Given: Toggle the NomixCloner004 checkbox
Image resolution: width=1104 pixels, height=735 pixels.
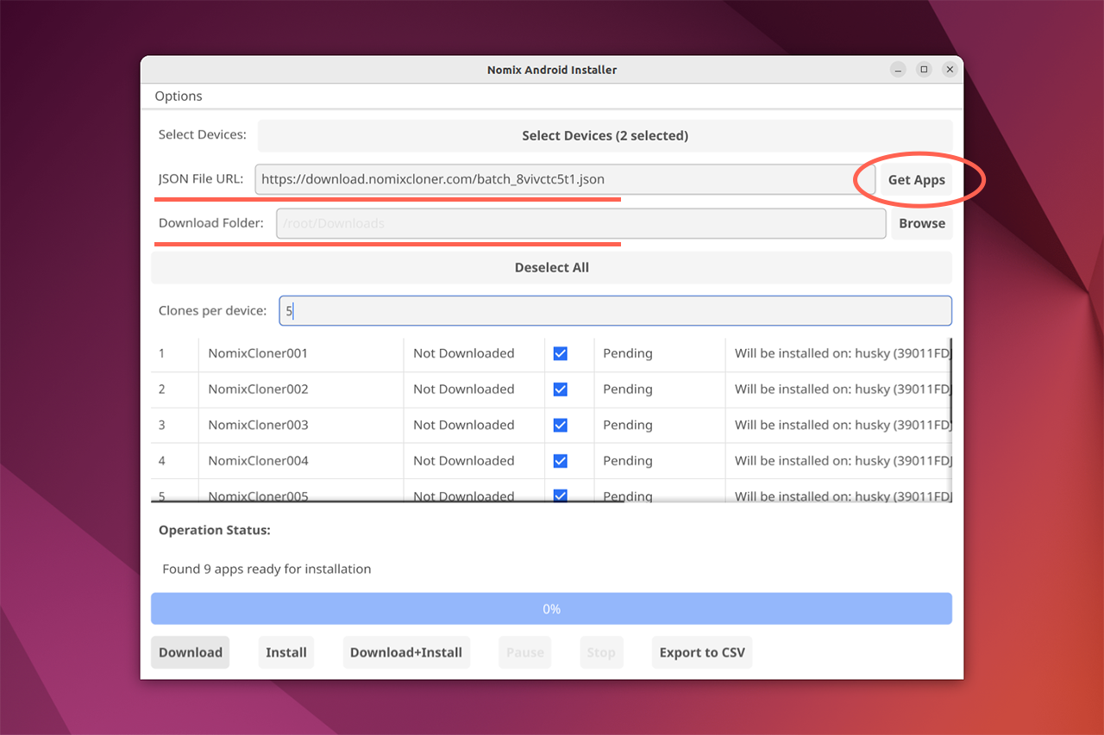Looking at the screenshot, I should (x=561, y=461).
